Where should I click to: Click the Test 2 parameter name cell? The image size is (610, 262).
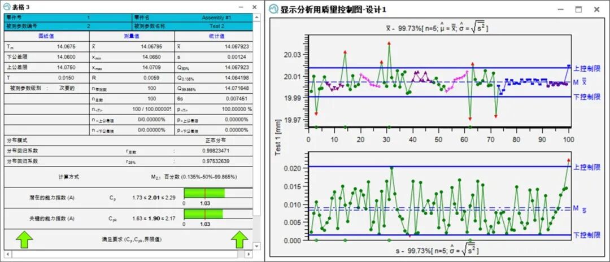[x=217, y=27]
